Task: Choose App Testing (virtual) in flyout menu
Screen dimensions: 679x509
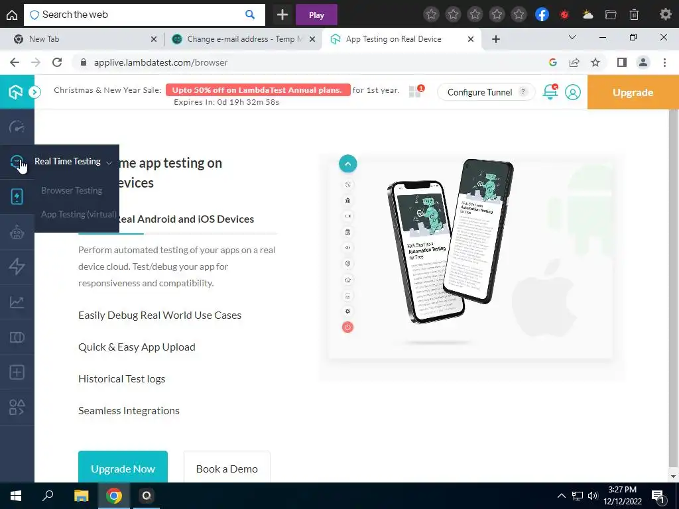Action: (x=79, y=214)
